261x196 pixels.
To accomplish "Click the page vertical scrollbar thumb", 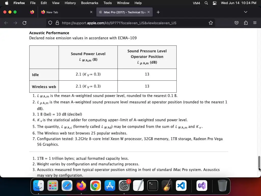I will pyautogui.click(x=259, y=163).
